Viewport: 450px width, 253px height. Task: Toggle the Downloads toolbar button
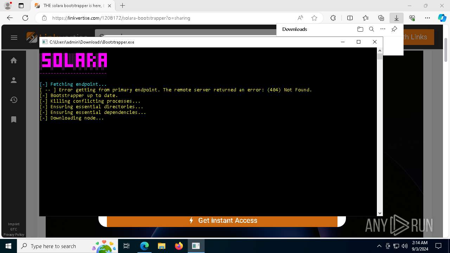397,18
